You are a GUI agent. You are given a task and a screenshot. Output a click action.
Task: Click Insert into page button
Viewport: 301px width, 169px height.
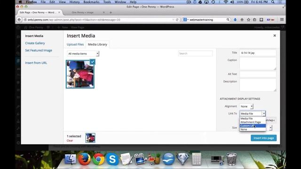click(x=263, y=138)
